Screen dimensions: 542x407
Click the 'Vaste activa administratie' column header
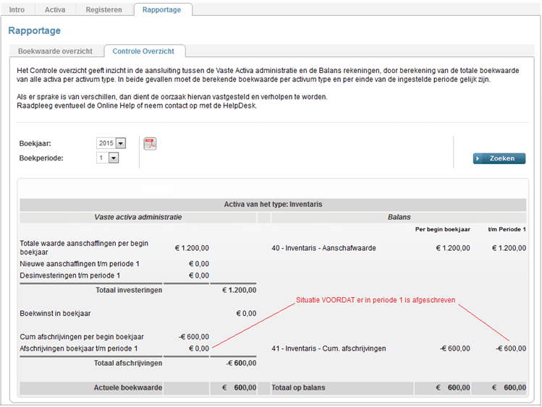tap(138, 217)
